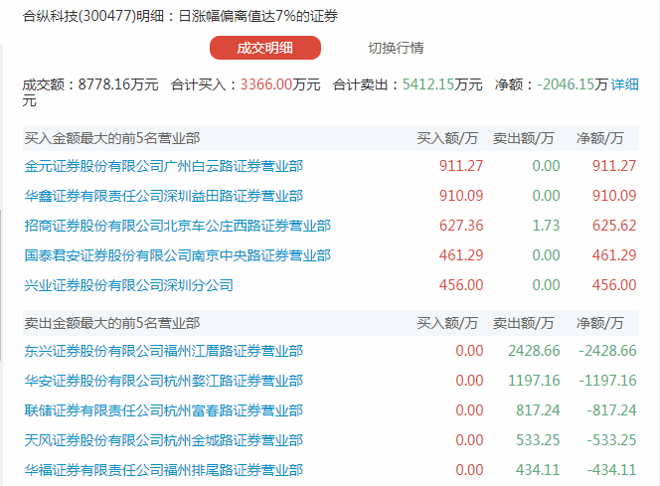The height and width of the screenshot is (486, 660).
Task: Click 卖出额/万 column header in sell table
Action: point(523,323)
